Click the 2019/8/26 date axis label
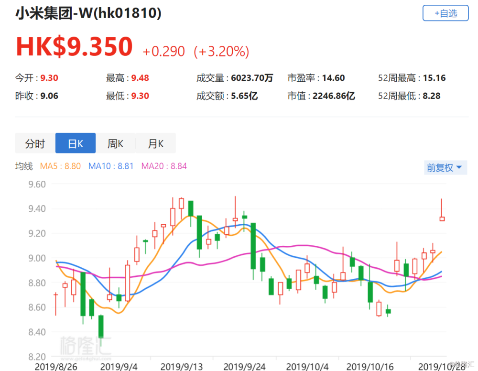Viewport: 478px width, 371px height. (54, 366)
